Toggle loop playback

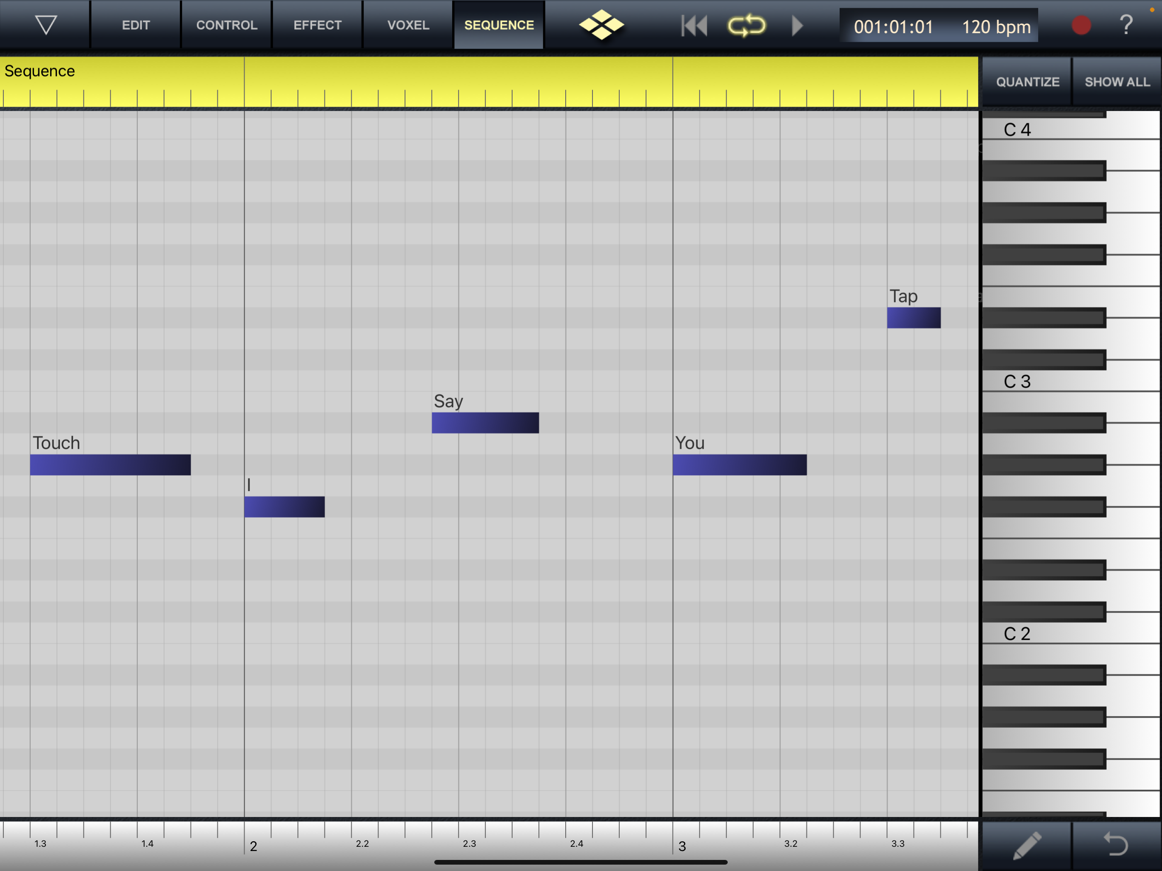[746, 25]
